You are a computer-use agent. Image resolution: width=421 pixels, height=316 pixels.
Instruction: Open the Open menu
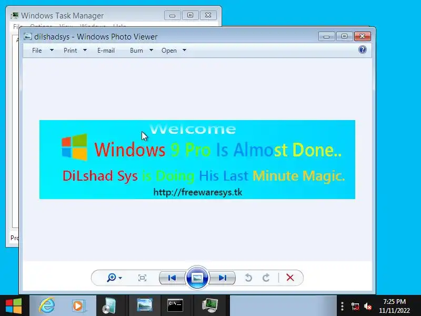pyautogui.click(x=169, y=51)
